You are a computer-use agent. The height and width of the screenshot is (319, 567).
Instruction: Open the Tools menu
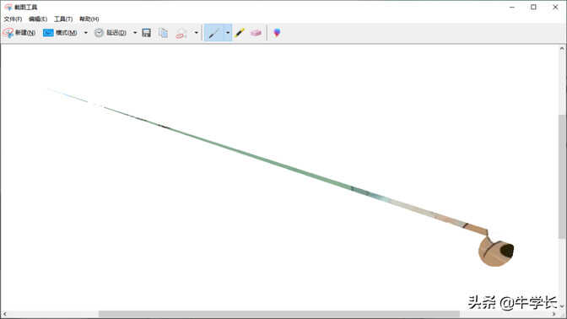pos(63,19)
